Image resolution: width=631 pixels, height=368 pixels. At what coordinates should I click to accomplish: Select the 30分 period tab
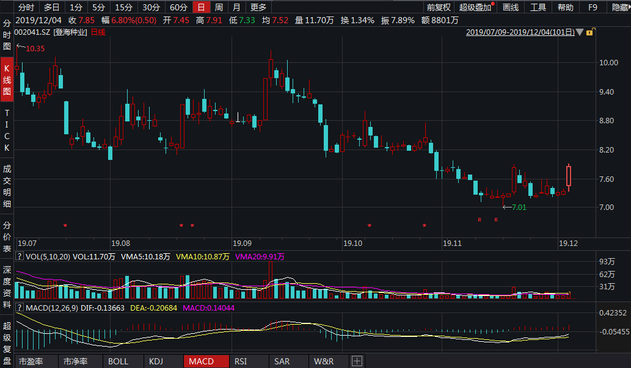pyautogui.click(x=151, y=7)
